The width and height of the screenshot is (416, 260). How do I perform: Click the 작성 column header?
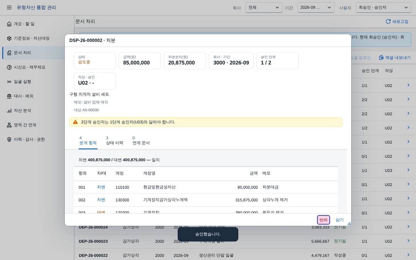coord(389,71)
